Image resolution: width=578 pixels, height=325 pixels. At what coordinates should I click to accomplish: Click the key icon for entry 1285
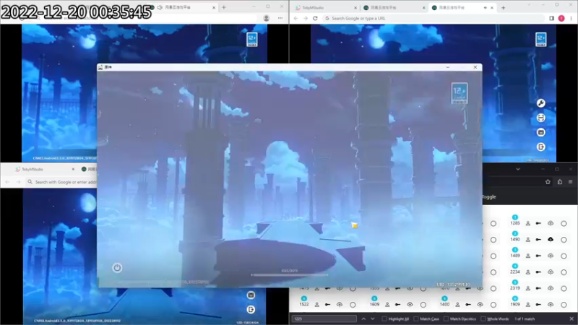pyautogui.click(x=538, y=223)
